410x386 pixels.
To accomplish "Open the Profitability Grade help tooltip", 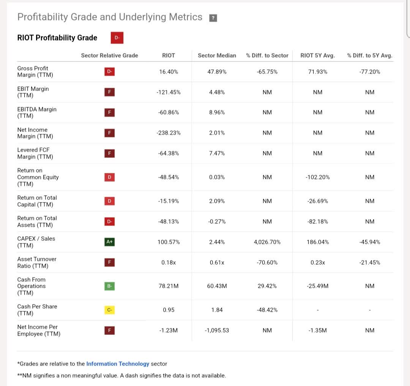I will coord(213,17).
